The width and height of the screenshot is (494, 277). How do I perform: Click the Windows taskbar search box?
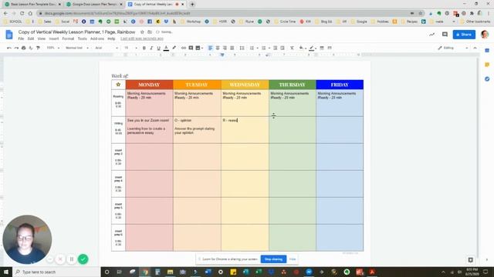(x=56, y=272)
